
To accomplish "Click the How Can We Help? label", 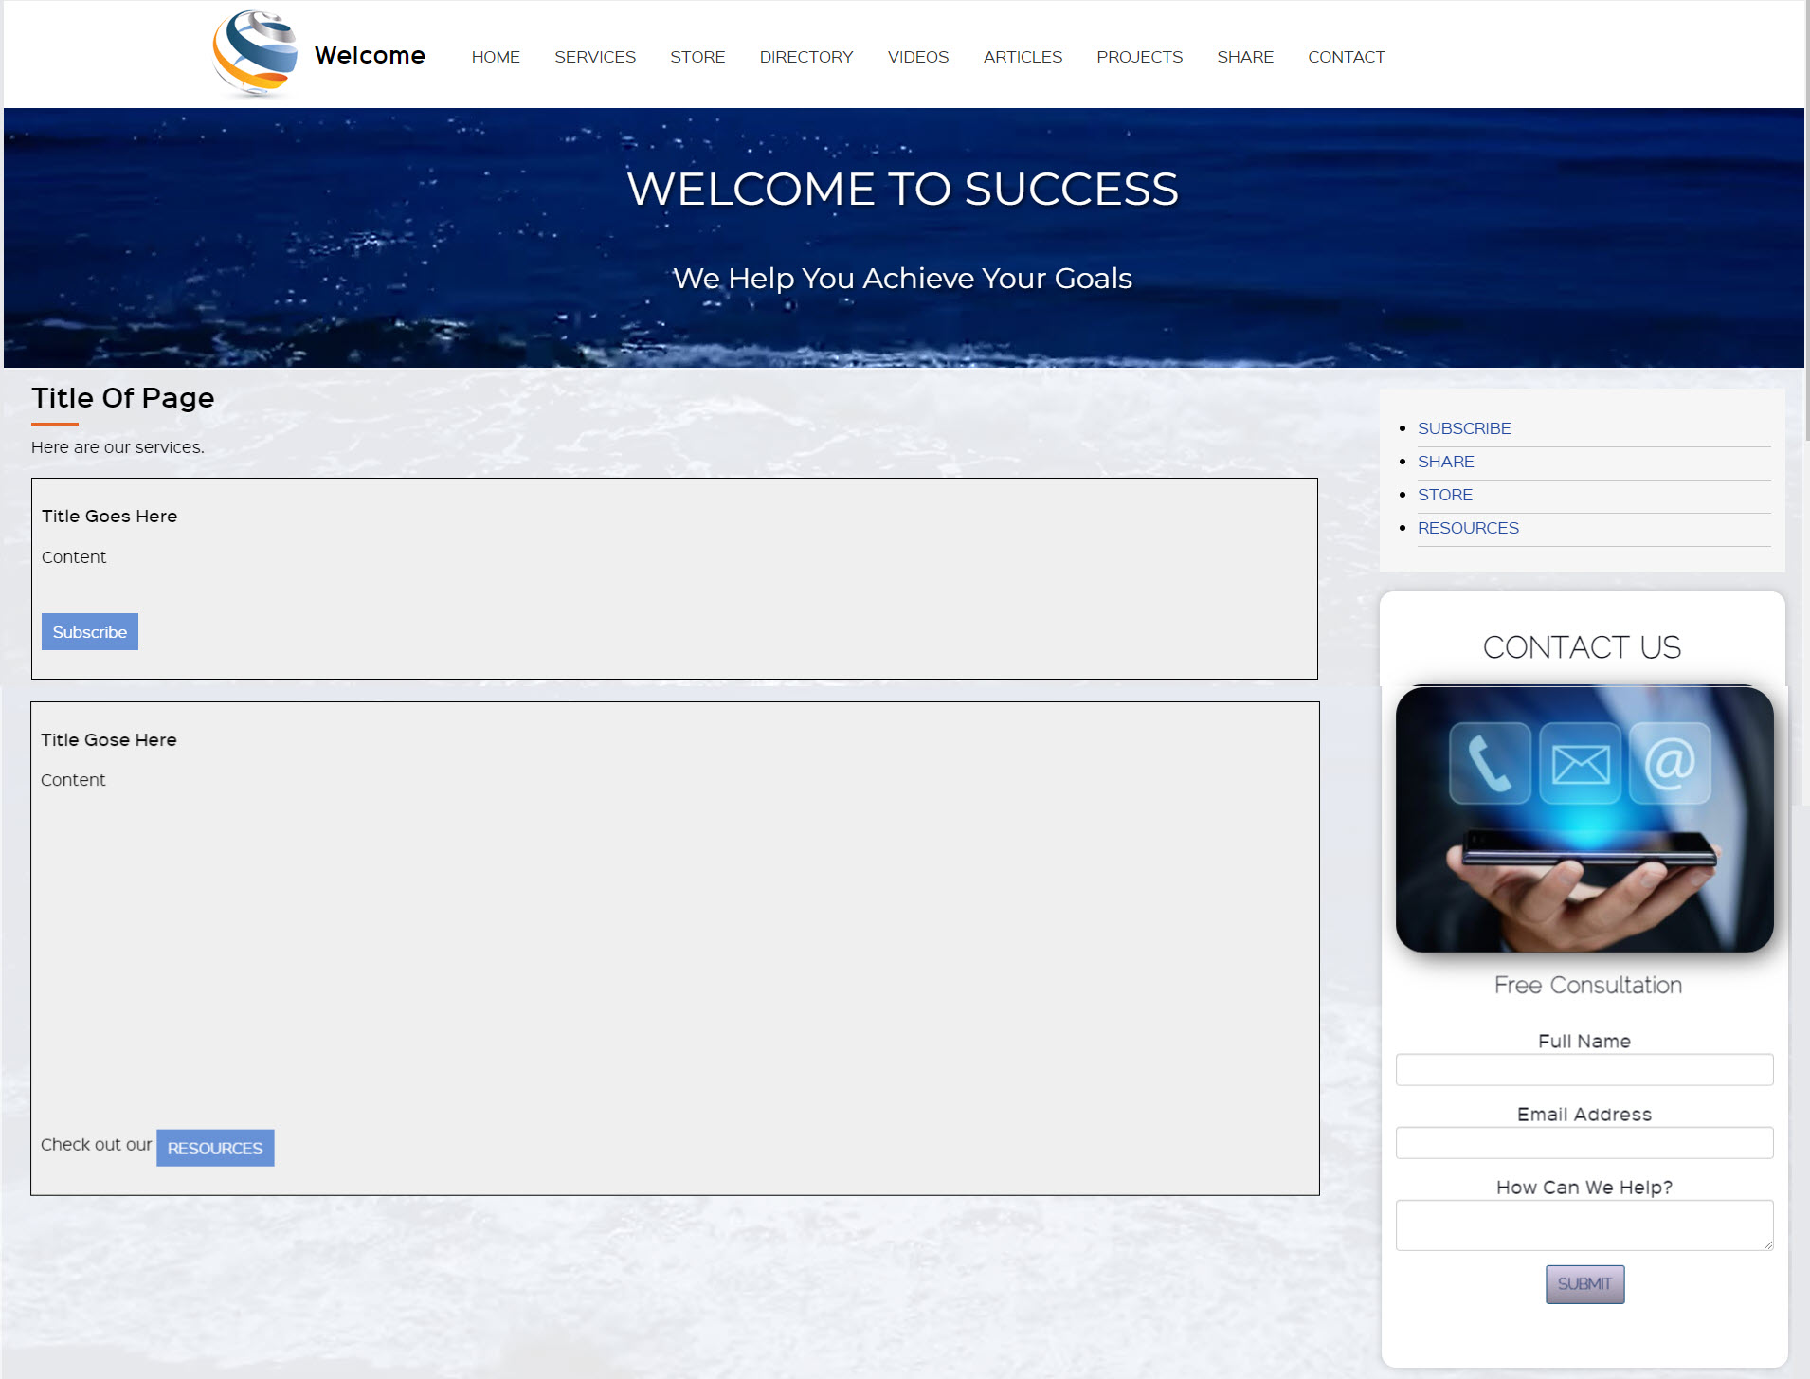I will click(1584, 1188).
